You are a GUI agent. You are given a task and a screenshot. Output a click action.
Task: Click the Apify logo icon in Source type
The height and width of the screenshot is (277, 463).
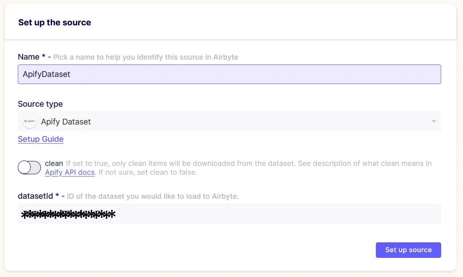[29, 121]
